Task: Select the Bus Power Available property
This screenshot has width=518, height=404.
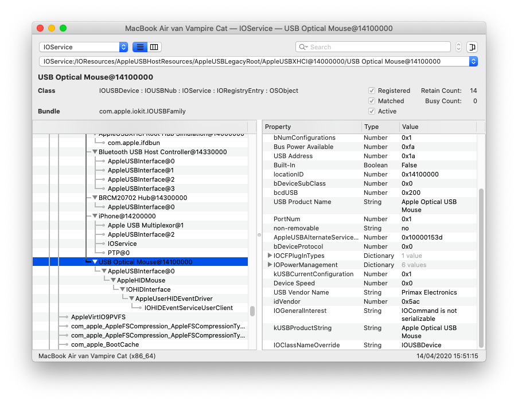Action: pyautogui.click(x=370, y=147)
